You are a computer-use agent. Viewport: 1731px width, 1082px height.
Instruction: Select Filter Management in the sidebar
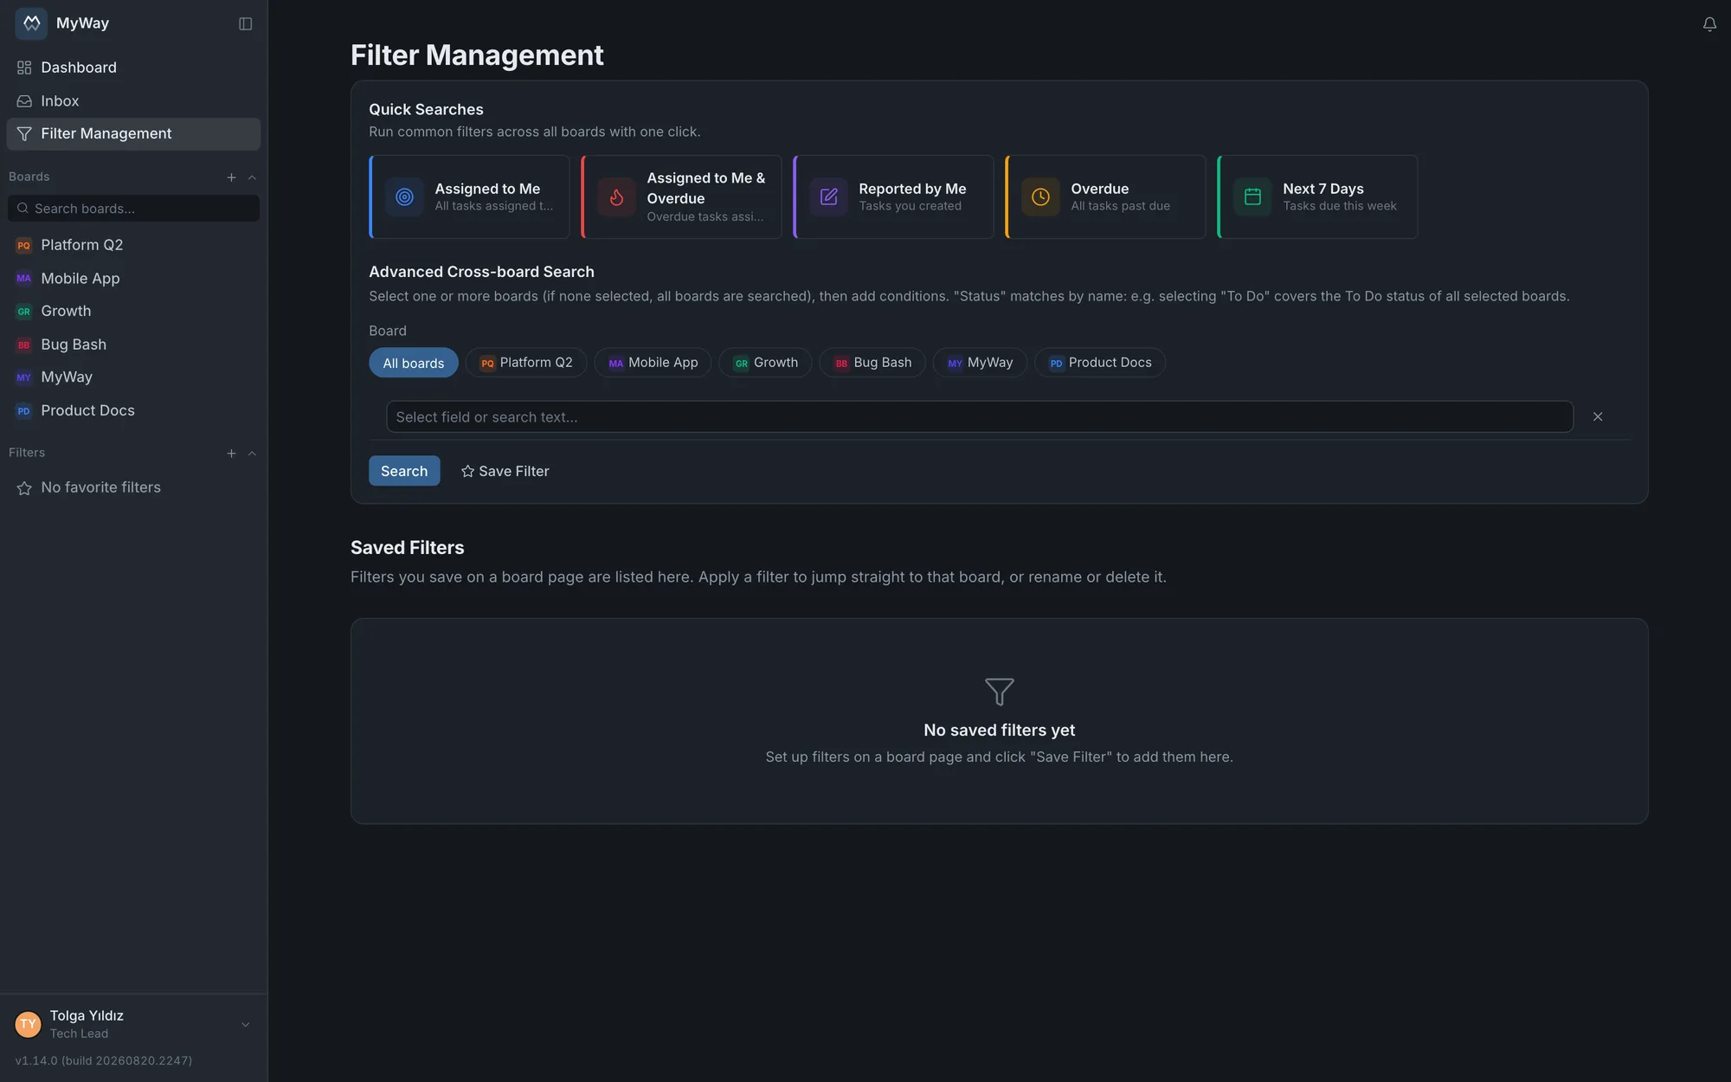133,134
